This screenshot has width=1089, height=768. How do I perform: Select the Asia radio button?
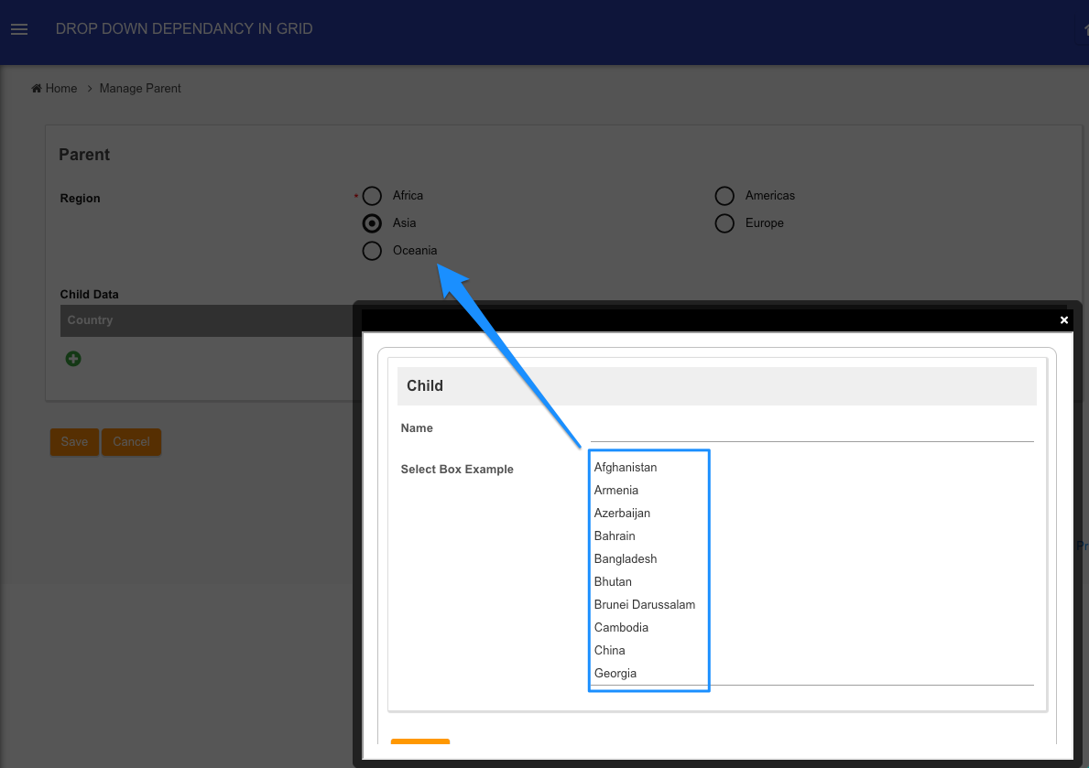tap(372, 223)
